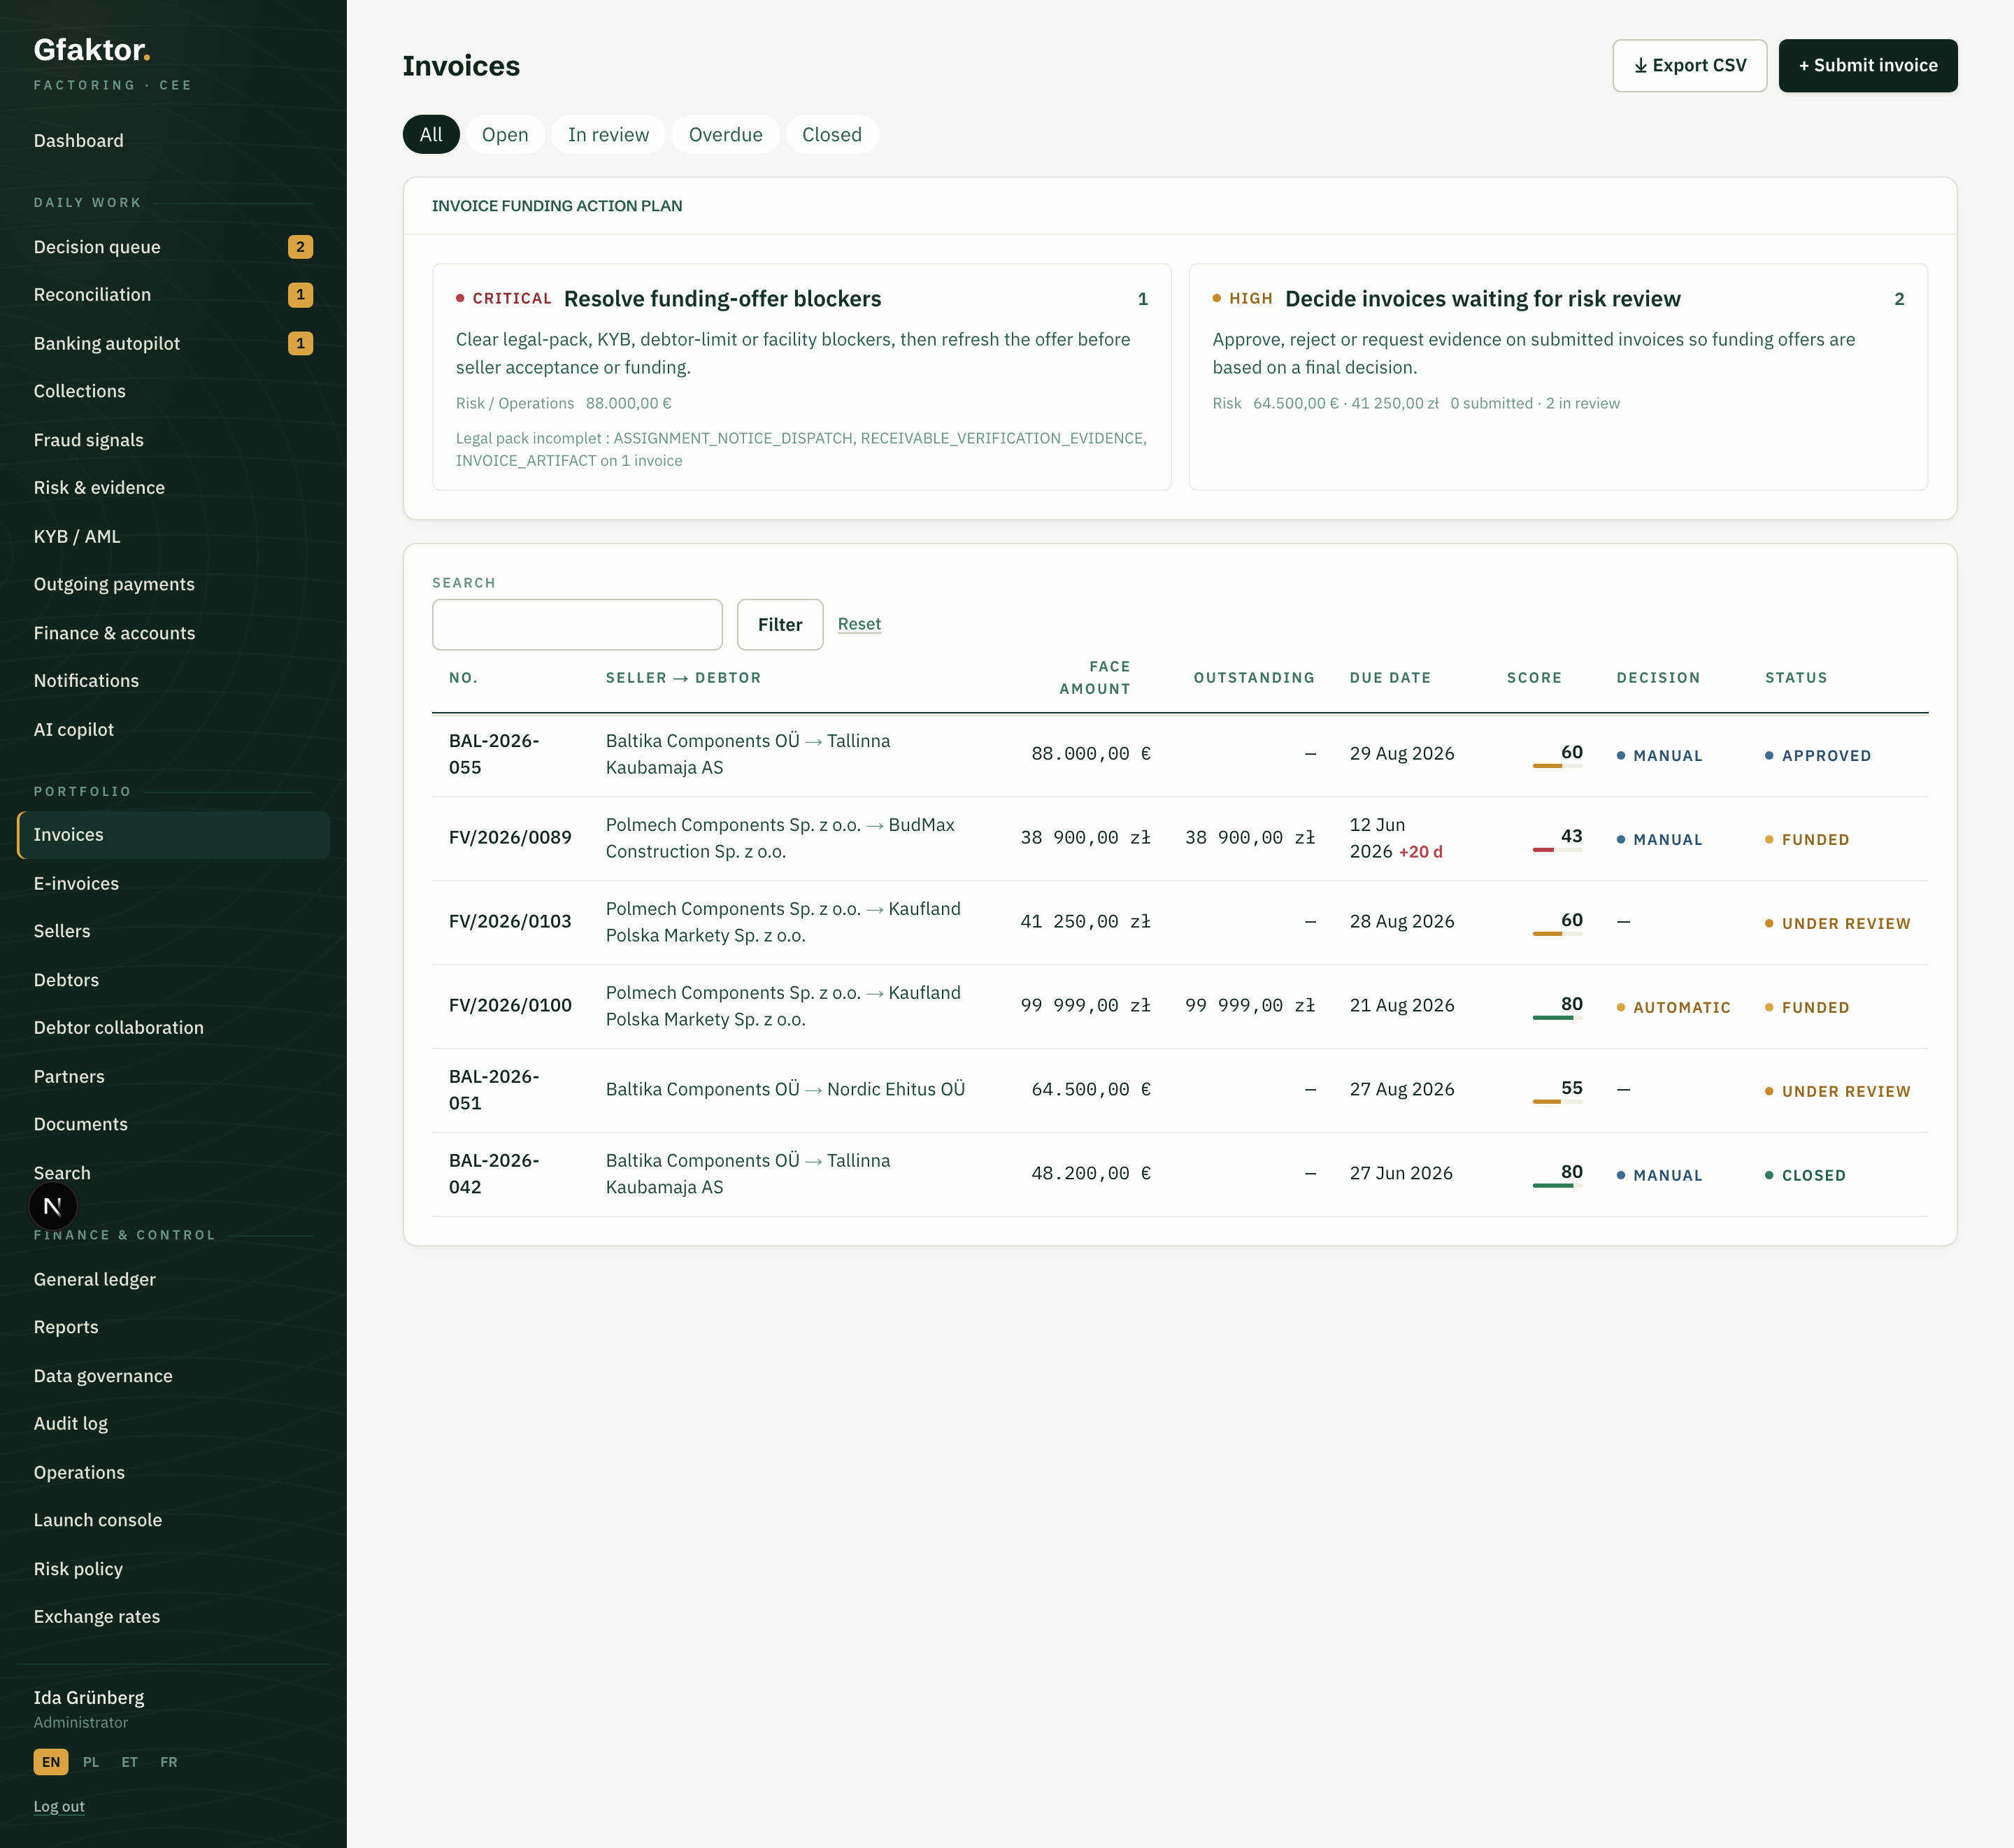Focus the Search input field
The width and height of the screenshot is (2014, 1848).
click(577, 624)
